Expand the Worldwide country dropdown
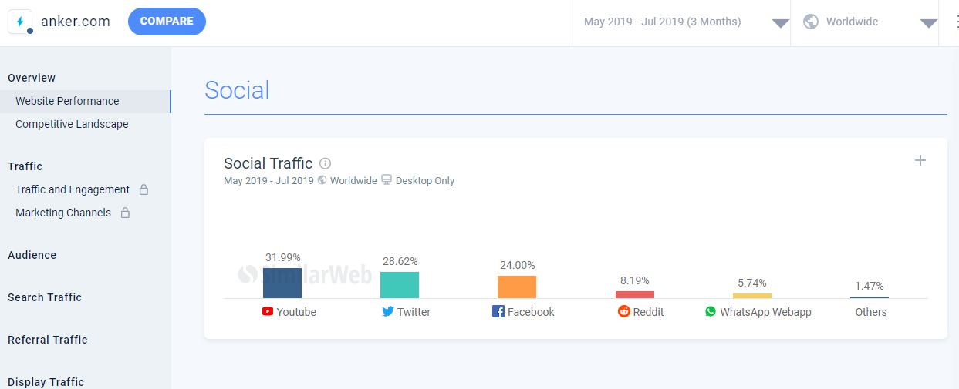This screenshot has width=959, height=389. click(x=928, y=23)
